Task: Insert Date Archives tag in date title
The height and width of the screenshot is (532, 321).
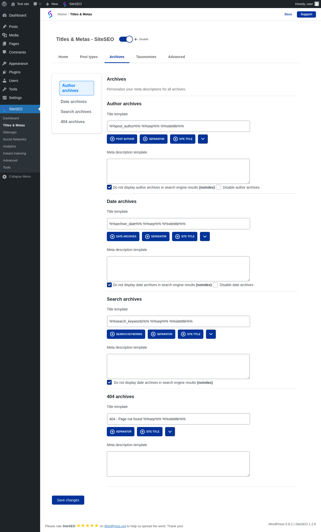Action: click(123, 236)
